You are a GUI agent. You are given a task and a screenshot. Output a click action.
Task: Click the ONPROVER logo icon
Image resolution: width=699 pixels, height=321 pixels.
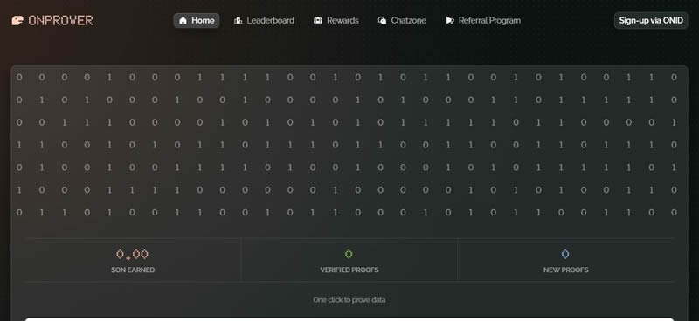(x=17, y=20)
